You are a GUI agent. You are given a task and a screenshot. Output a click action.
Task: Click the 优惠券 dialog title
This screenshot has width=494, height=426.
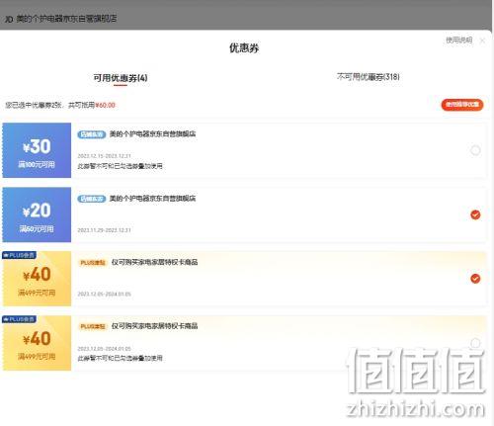(244, 48)
